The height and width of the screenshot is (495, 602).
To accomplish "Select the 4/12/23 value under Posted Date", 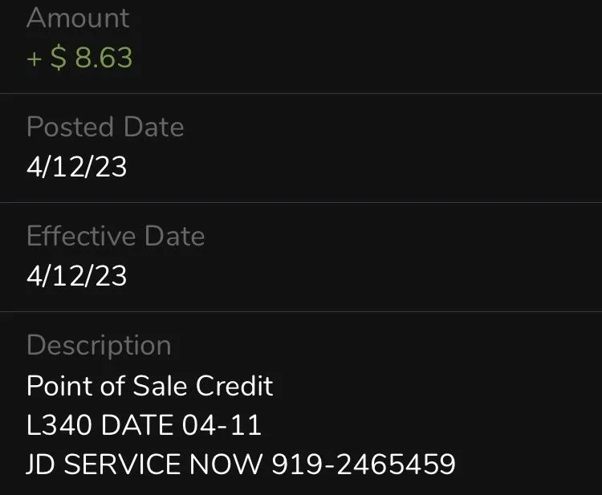I will (x=76, y=167).
